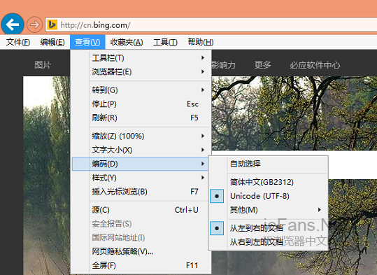Image resolution: width=377 pixels, height=275 pixels.
Task: Click the browser Back arrow button
Action: [13, 24]
